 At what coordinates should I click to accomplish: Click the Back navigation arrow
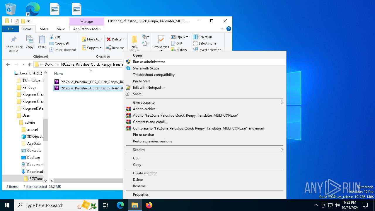click(8, 64)
